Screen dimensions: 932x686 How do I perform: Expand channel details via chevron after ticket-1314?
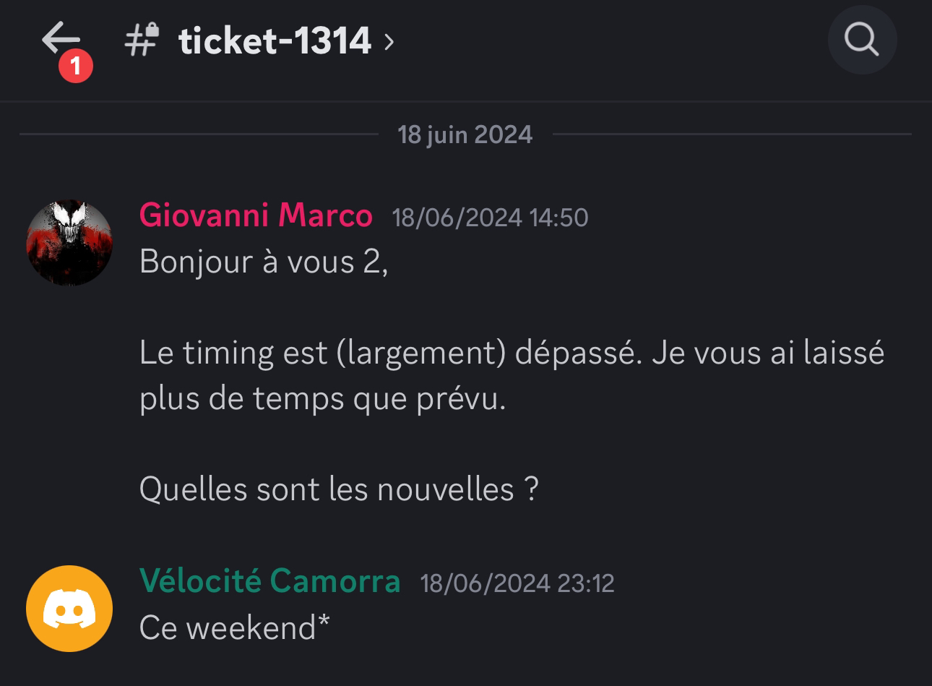pyautogui.click(x=389, y=41)
